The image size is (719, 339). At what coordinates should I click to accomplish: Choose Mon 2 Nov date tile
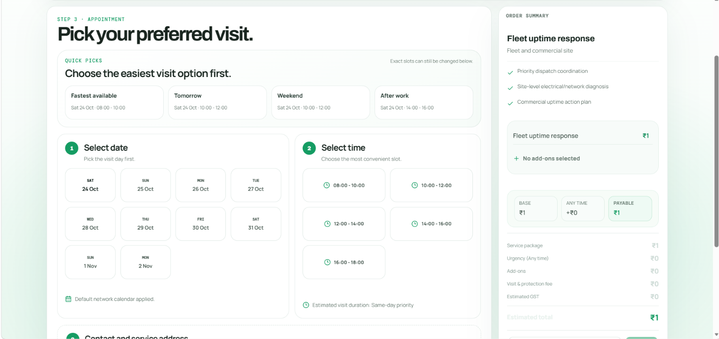pyautogui.click(x=145, y=262)
